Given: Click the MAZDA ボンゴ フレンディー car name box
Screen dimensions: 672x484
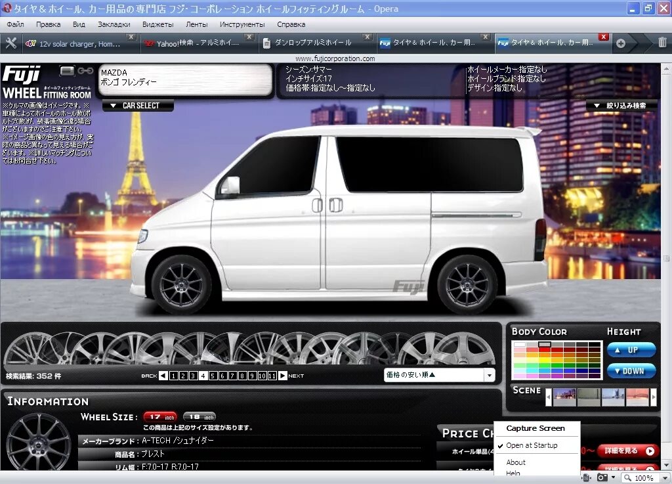Looking at the screenshot, I should (x=186, y=79).
